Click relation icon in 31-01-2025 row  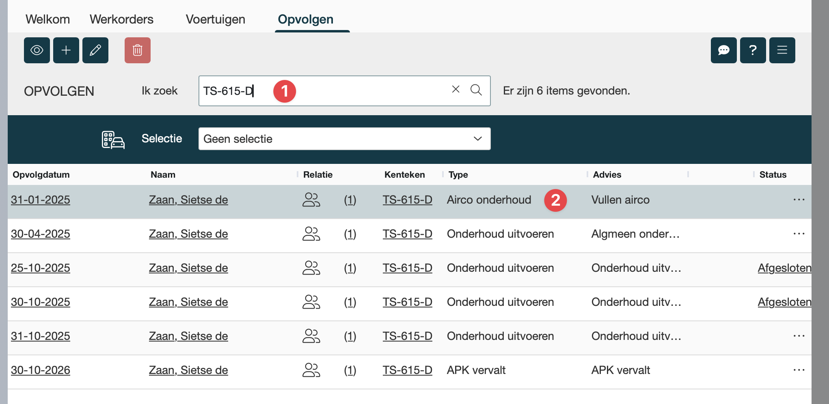pyautogui.click(x=311, y=200)
